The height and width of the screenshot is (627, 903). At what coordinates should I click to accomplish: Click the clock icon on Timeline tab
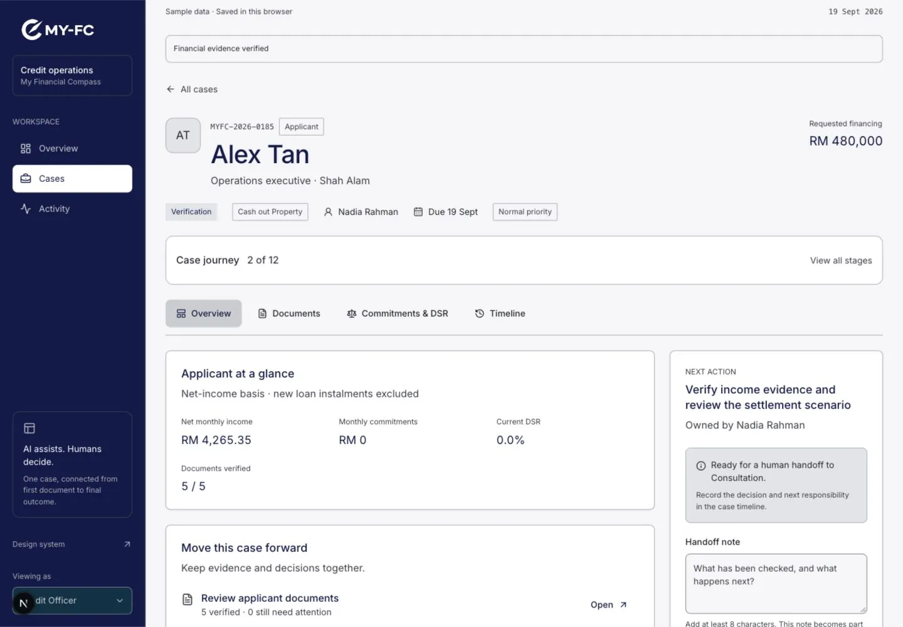(480, 313)
